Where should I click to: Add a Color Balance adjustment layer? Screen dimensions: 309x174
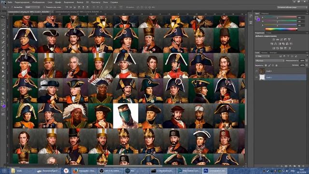pos(276,44)
